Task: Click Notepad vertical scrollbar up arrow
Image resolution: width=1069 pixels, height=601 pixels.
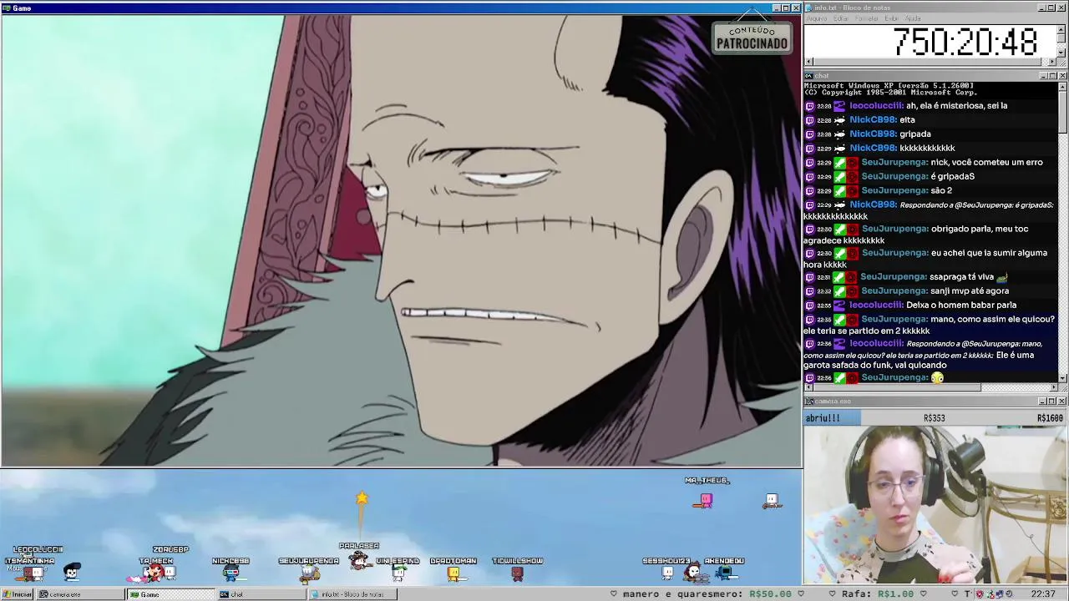Action: [1061, 28]
